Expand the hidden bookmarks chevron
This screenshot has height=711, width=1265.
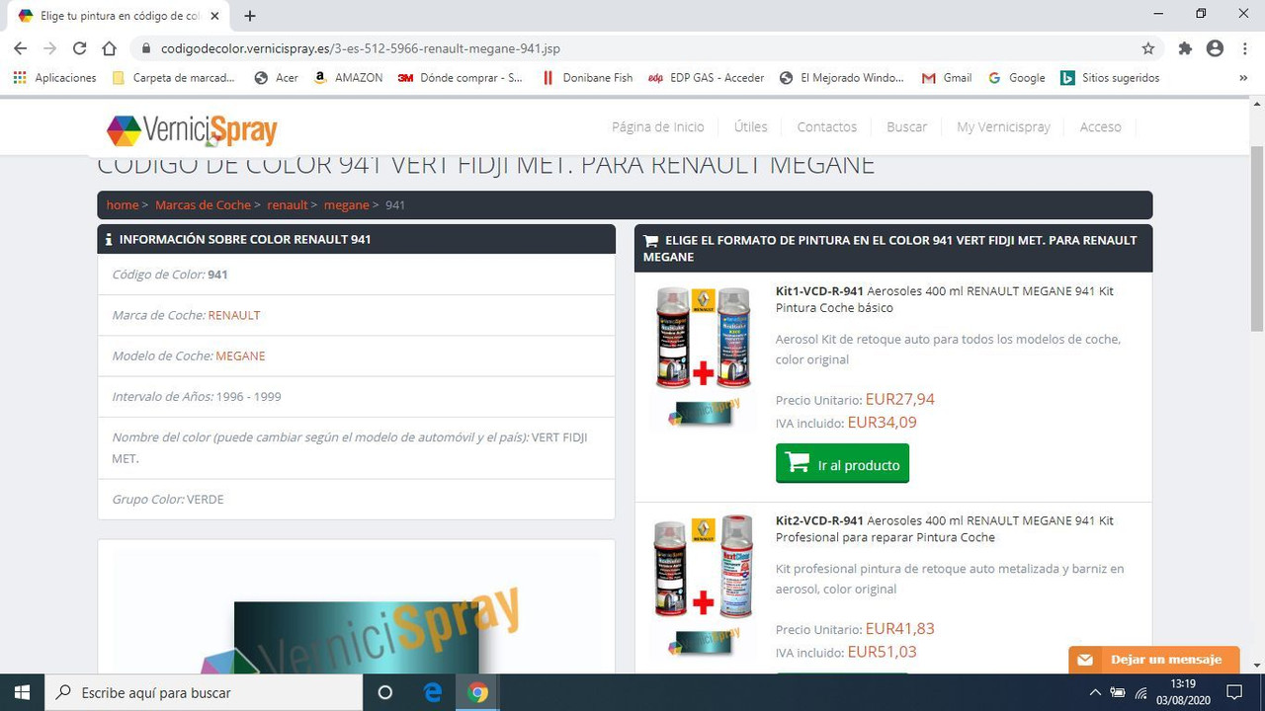[x=1243, y=78]
